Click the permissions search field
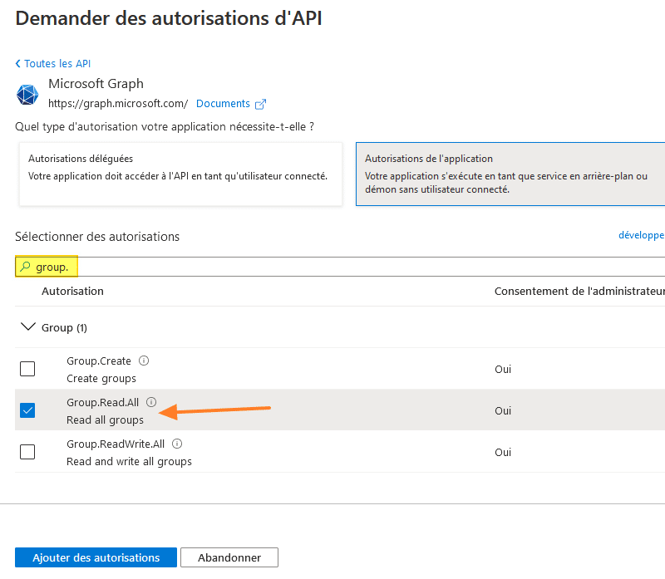Screen dimensions: 665x579 (332, 267)
